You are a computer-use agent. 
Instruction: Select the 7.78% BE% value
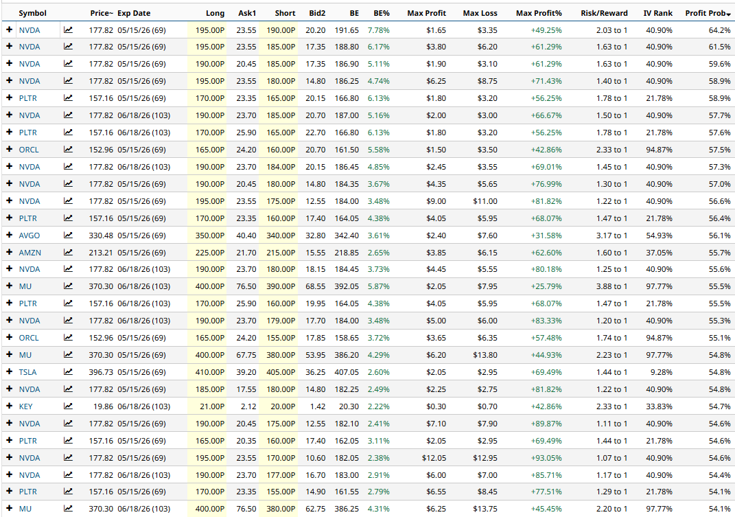click(x=378, y=30)
